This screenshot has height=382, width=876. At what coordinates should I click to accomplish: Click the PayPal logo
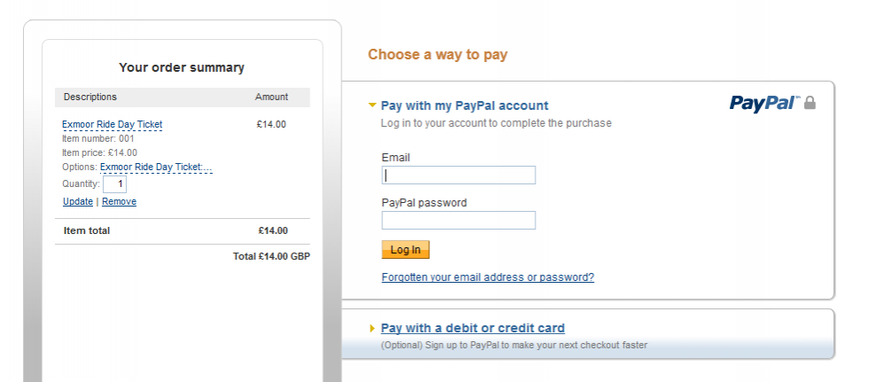[764, 103]
